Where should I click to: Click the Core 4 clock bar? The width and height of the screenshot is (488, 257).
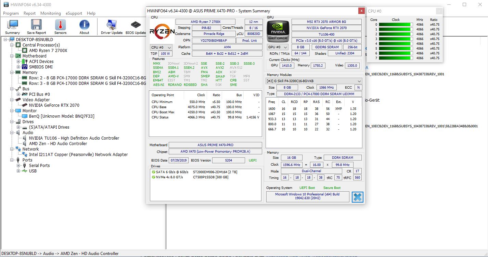(x=396, y=44)
